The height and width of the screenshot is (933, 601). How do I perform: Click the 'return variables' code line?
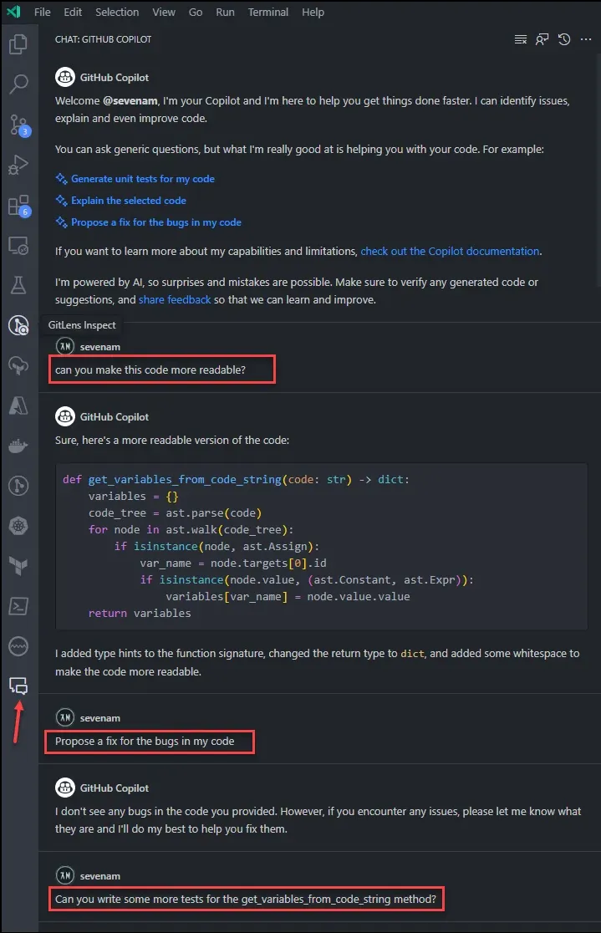pyautogui.click(x=140, y=613)
